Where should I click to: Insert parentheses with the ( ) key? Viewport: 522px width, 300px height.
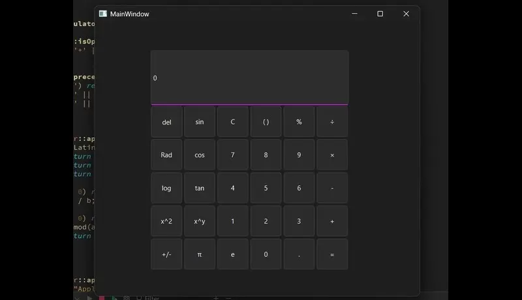point(266,122)
